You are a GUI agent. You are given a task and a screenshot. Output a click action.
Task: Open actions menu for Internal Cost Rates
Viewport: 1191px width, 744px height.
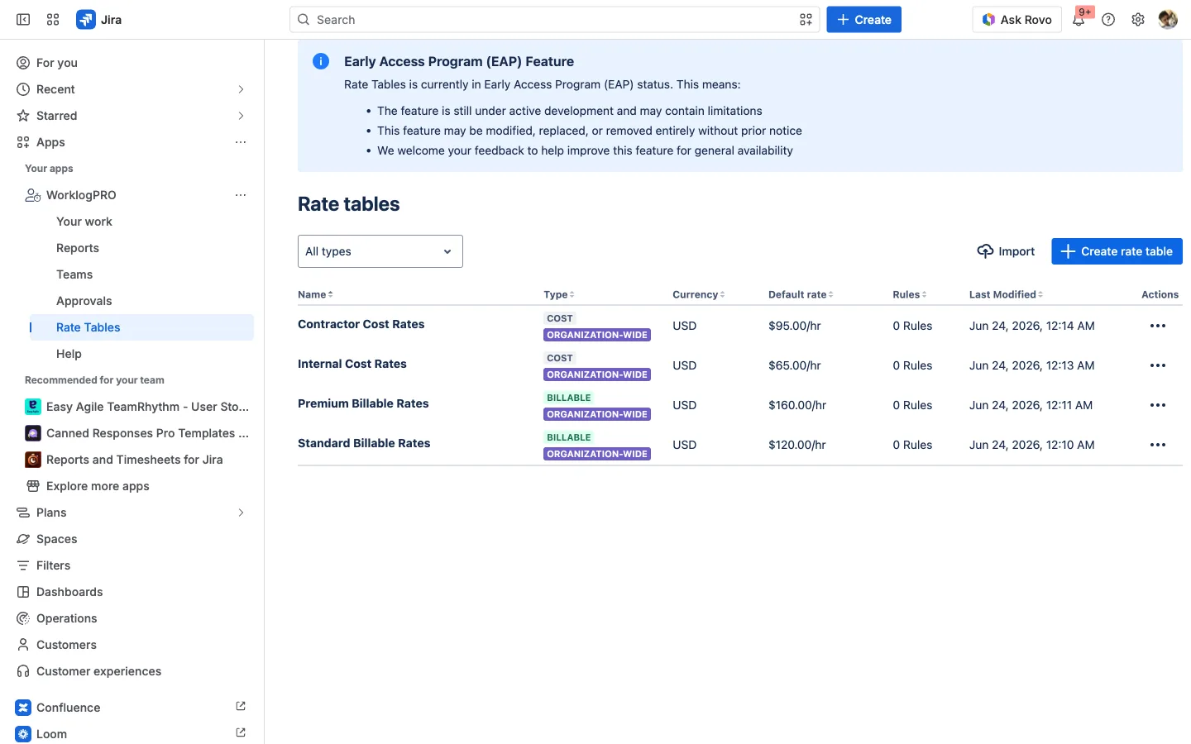point(1158,365)
